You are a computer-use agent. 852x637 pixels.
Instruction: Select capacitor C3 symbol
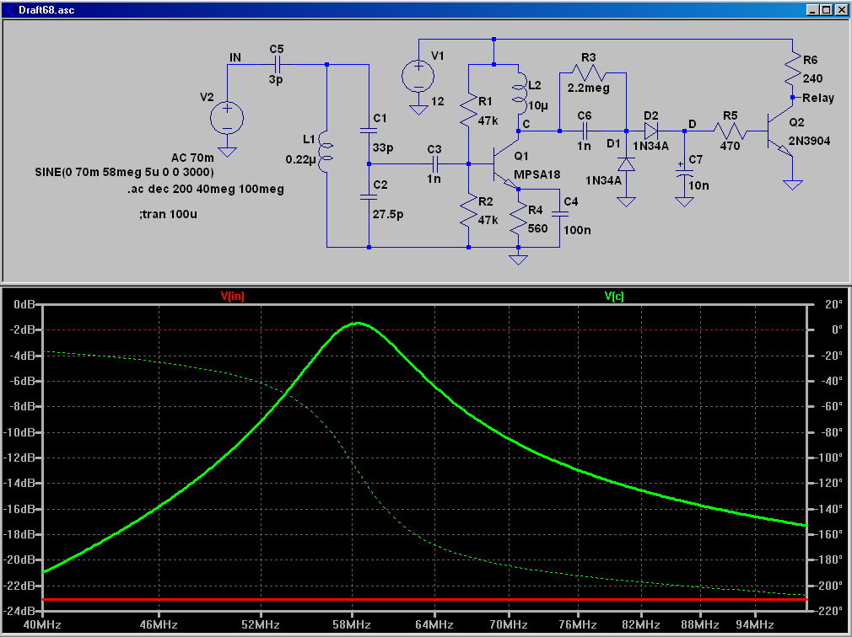coord(434,163)
